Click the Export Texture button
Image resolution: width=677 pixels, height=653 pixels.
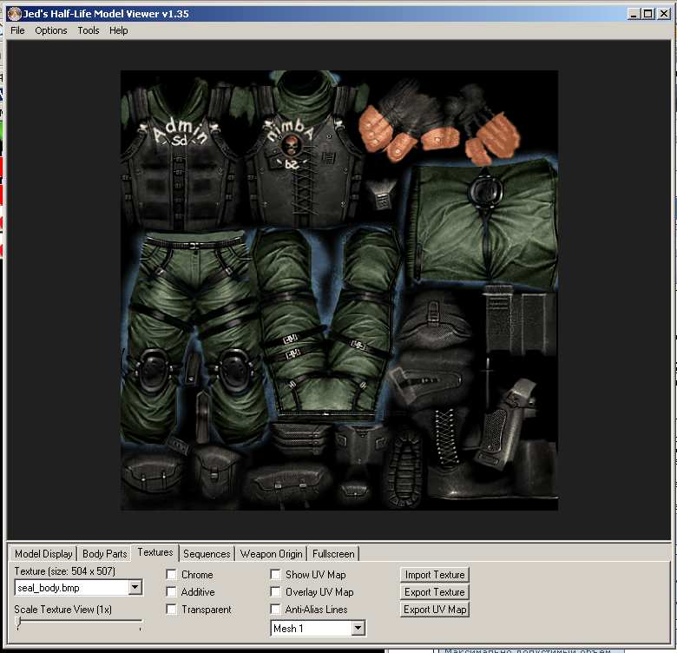434,592
